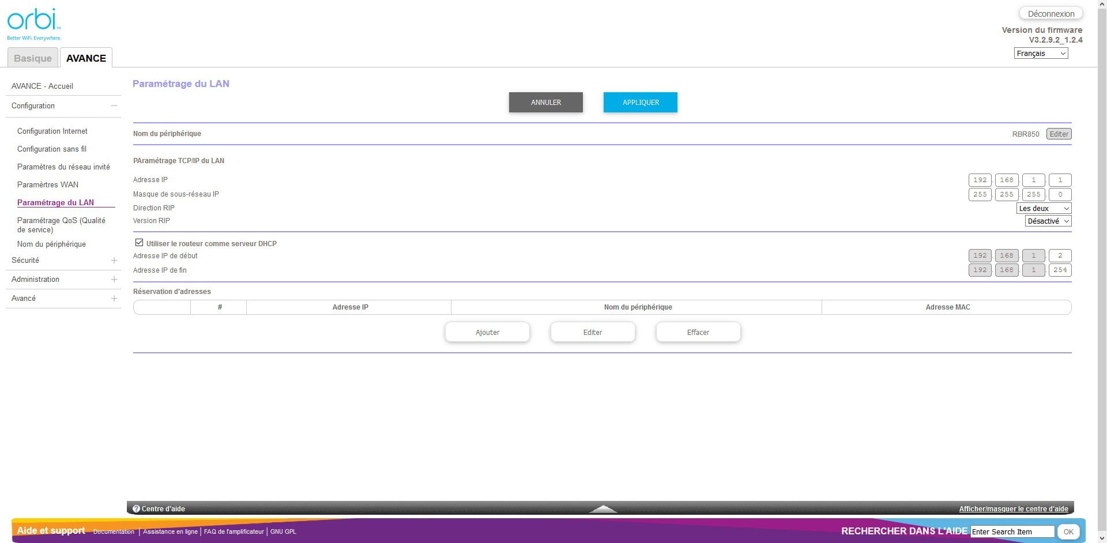The image size is (1107, 543).
Task: Click the help center collapse arrow
Action: coord(603,510)
